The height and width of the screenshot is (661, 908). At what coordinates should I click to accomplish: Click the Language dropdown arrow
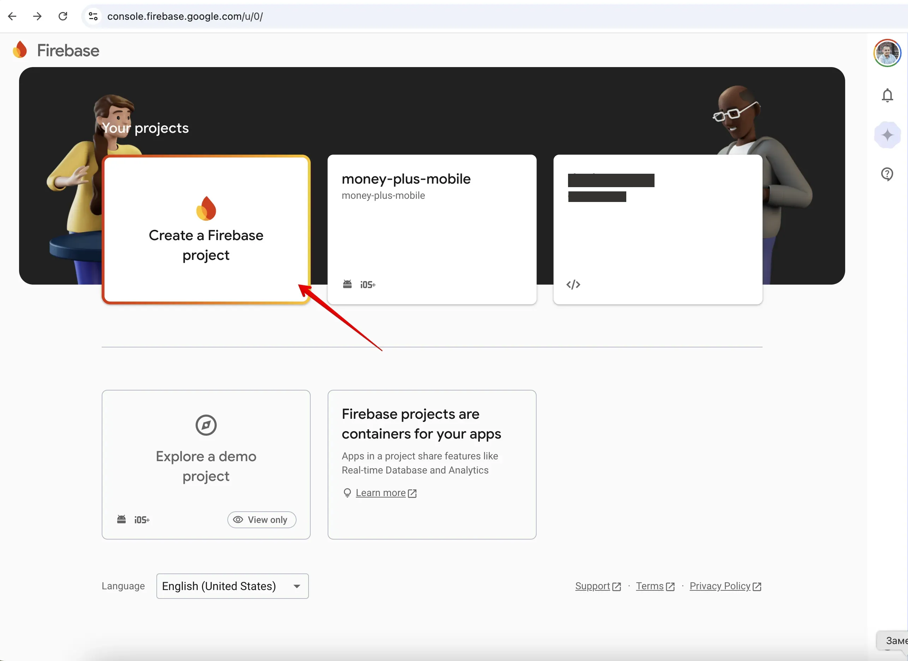point(297,586)
